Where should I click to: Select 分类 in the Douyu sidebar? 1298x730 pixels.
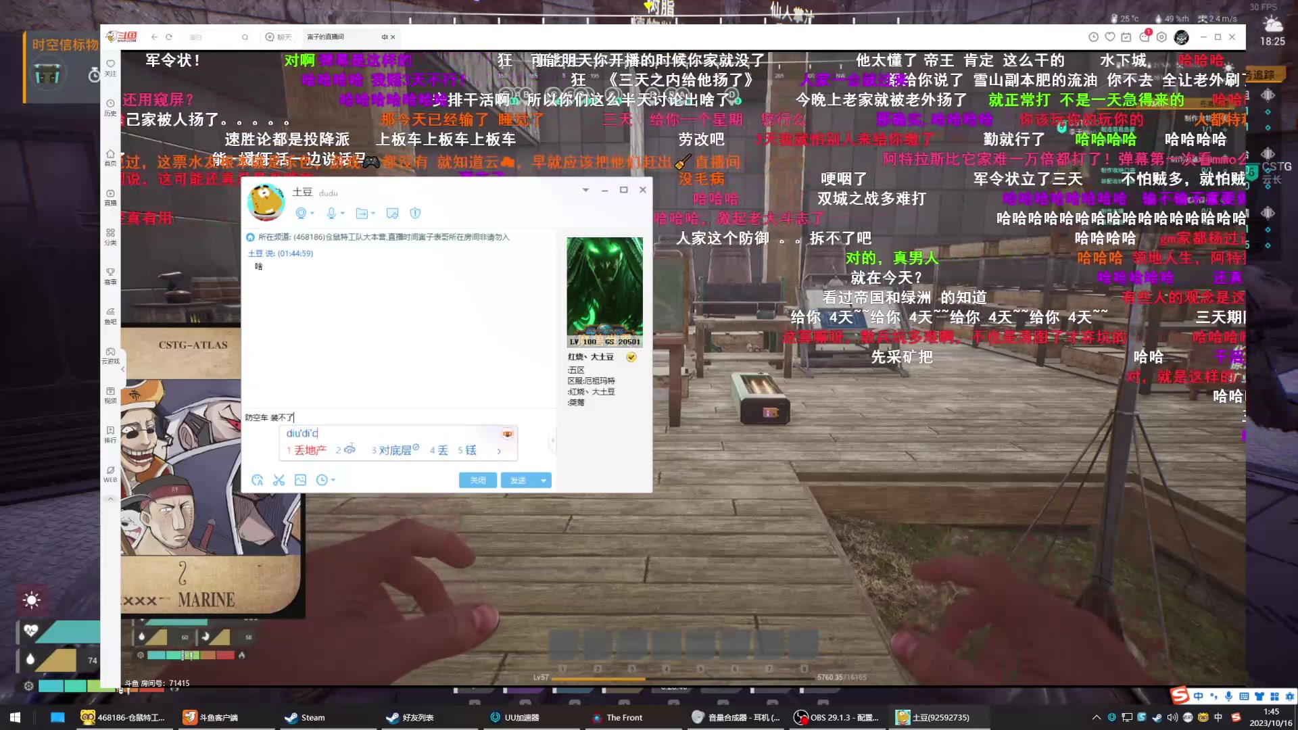110,238
